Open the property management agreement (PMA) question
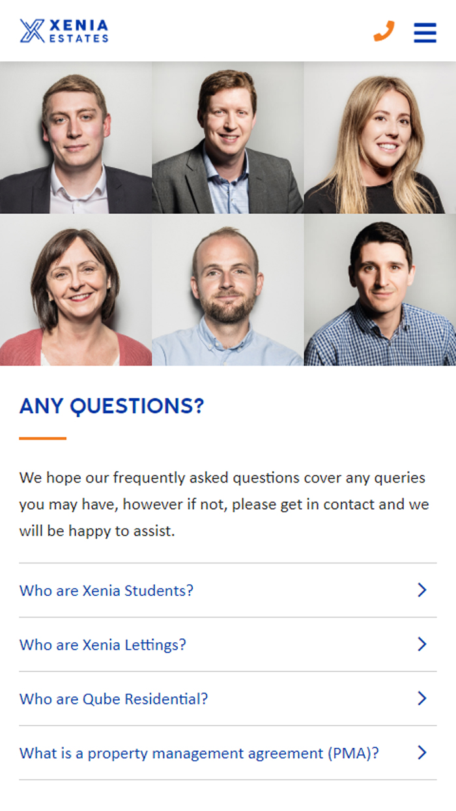 pyautogui.click(x=199, y=753)
